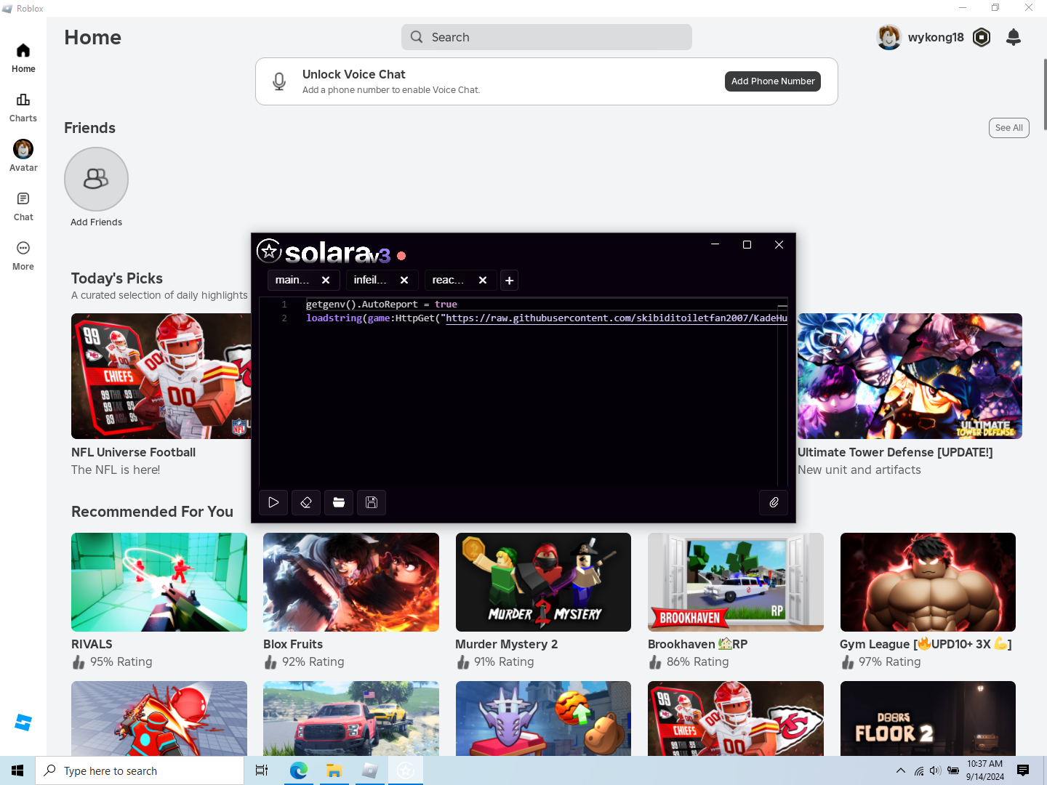Image resolution: width=1047 pixels, height=785 pixels.
Task: Click the Windows taskbar search box
Action: [140, 770]
